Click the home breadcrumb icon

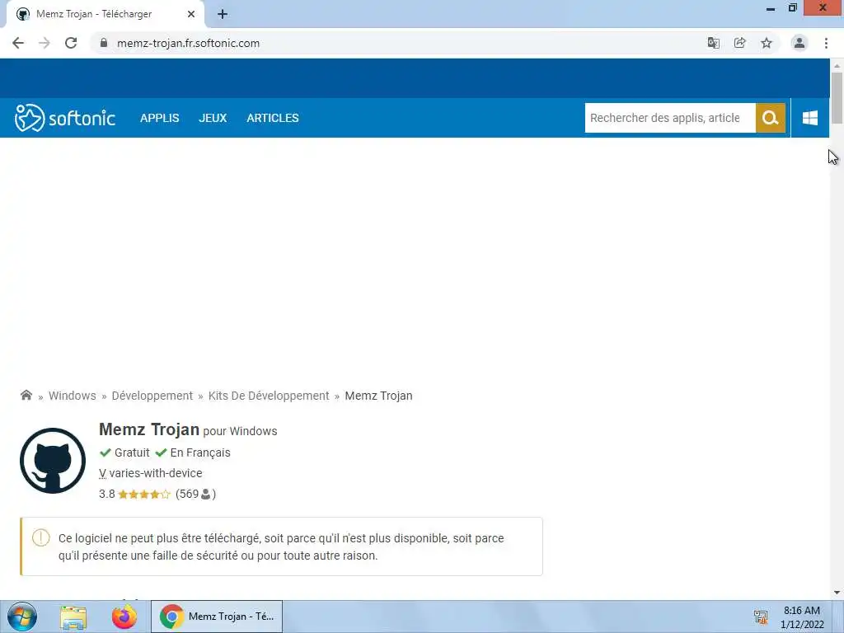tap(26, 395)
